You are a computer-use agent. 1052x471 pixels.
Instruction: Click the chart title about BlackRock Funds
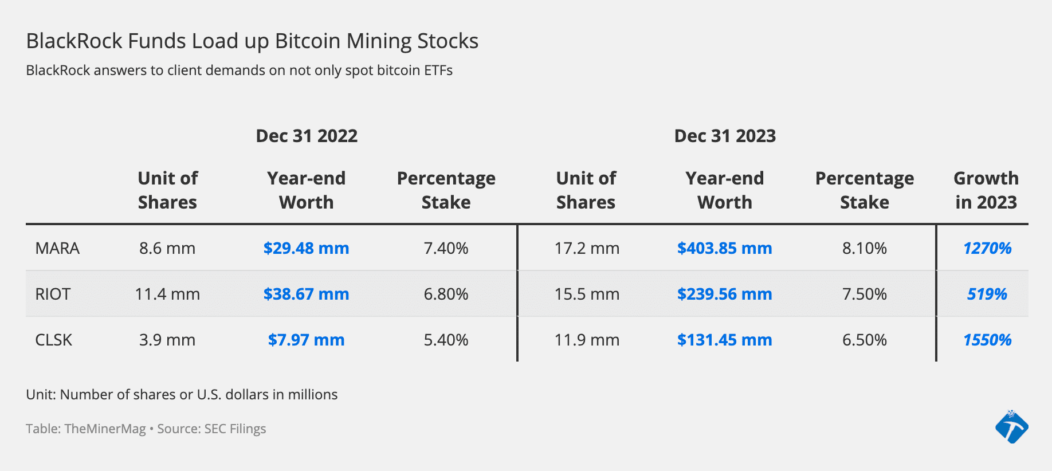coord(252,41)
